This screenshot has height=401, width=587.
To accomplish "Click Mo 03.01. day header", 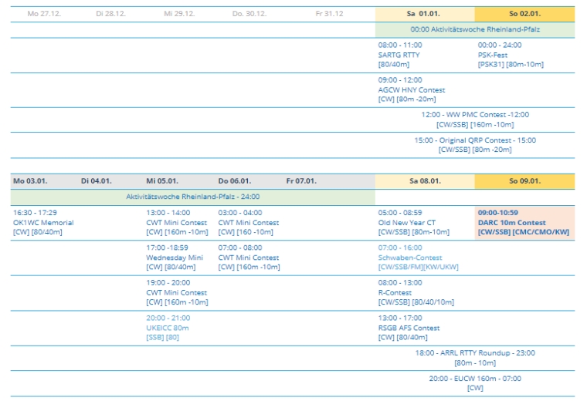I will [30, 181].
